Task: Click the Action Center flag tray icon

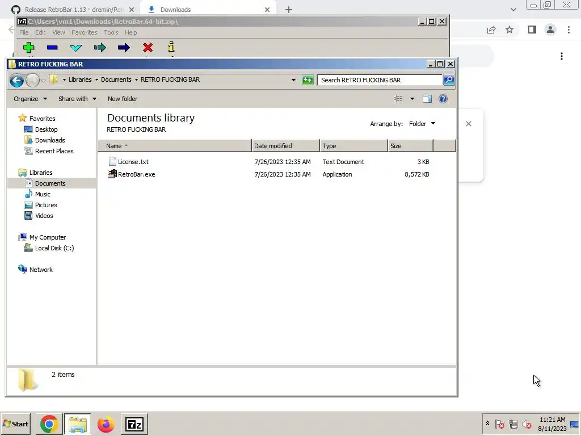Action: (499, 424)
